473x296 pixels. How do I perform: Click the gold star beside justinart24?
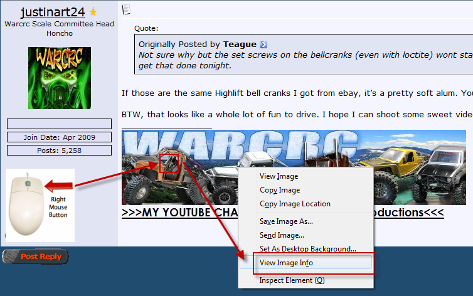(x=93, y=12)
